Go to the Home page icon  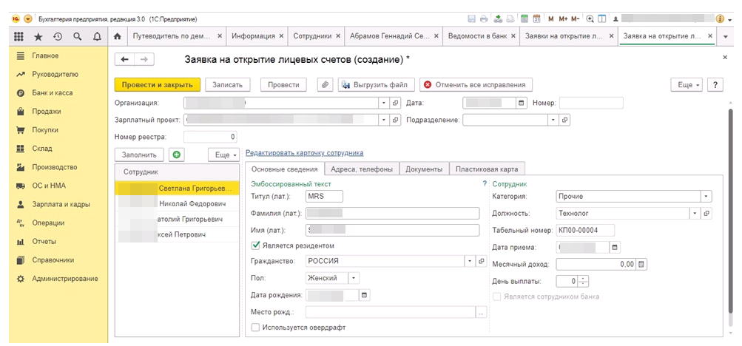tap(118, 36)
